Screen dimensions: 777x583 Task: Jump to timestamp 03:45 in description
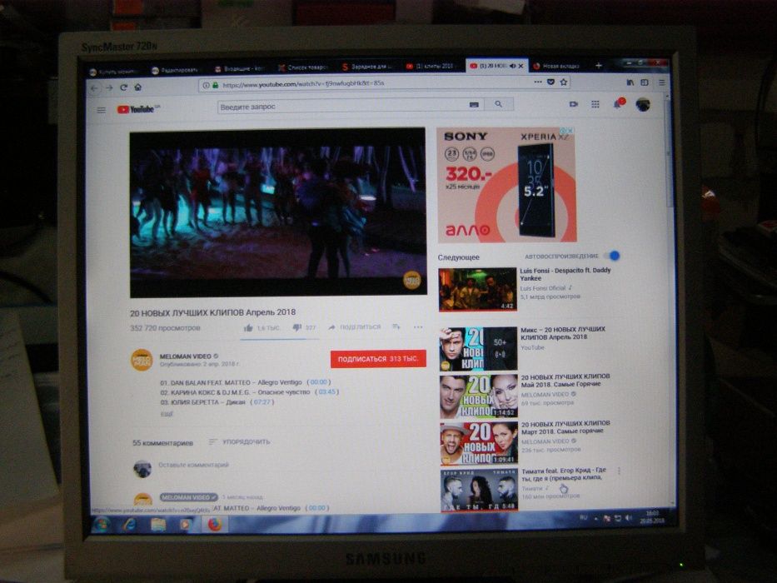coord(326,391)
